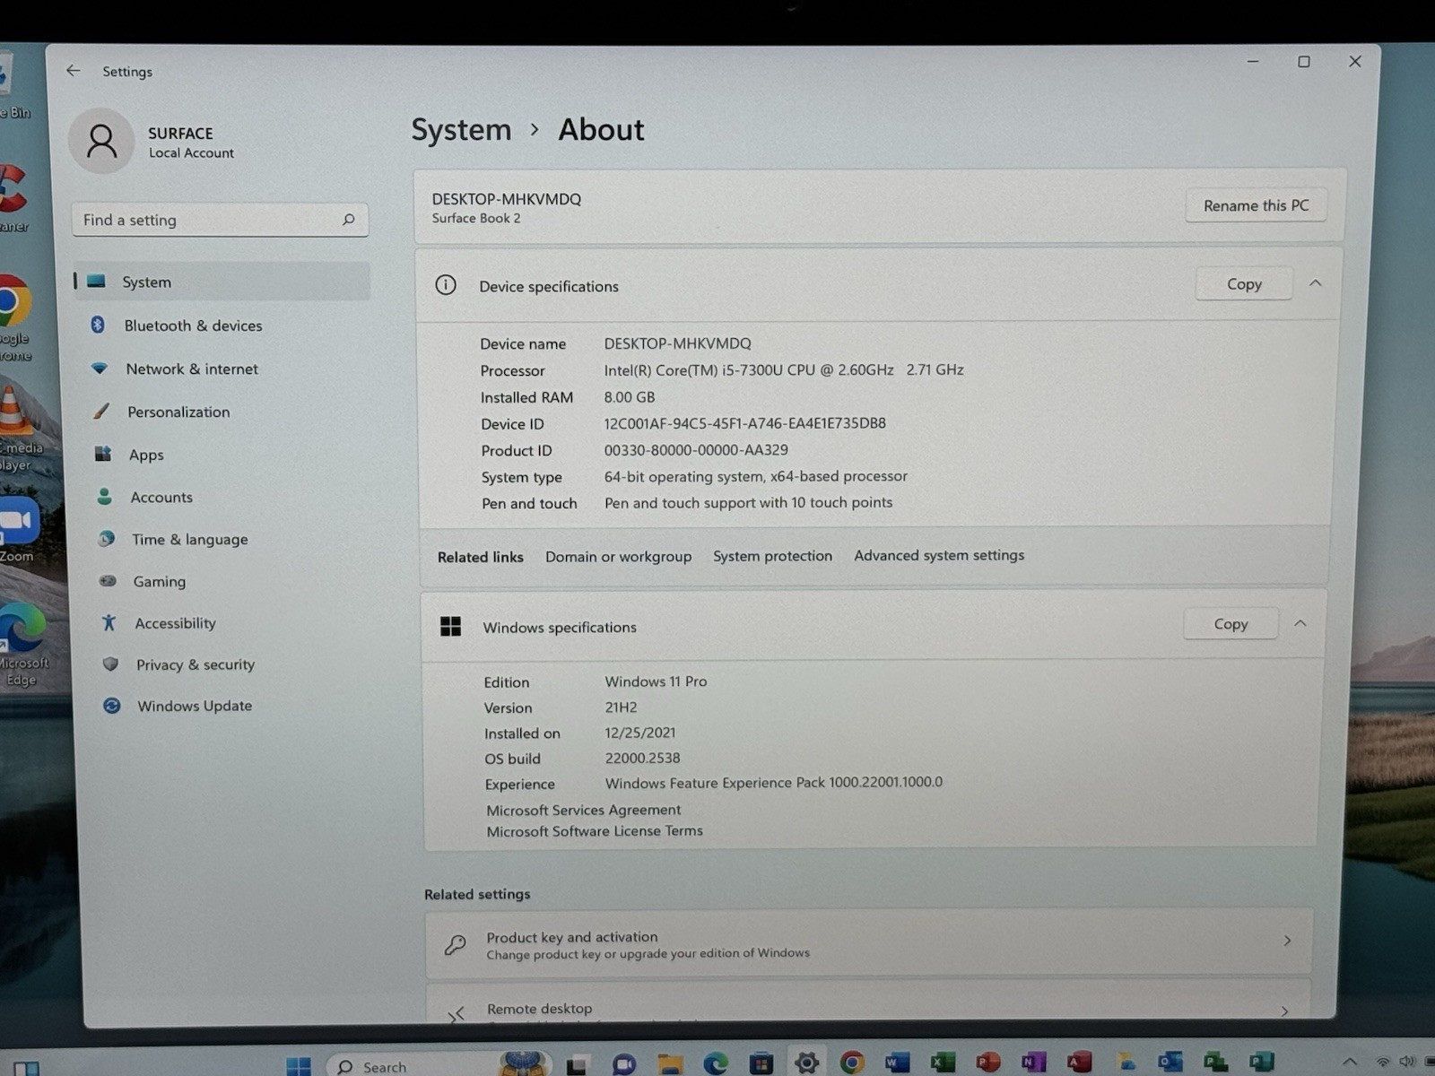Open Remote desktop settings
This screenshot has height=1076, width=1435.
(868, 1002)
